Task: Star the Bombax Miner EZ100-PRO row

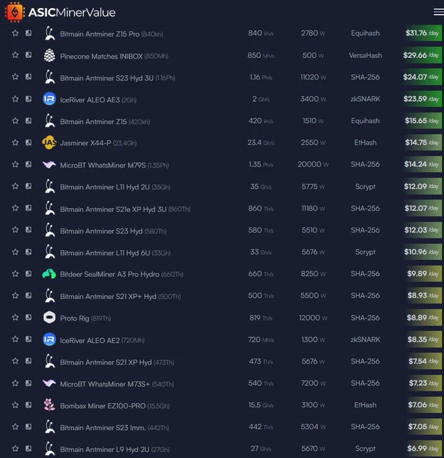Action: pos(15,405)
